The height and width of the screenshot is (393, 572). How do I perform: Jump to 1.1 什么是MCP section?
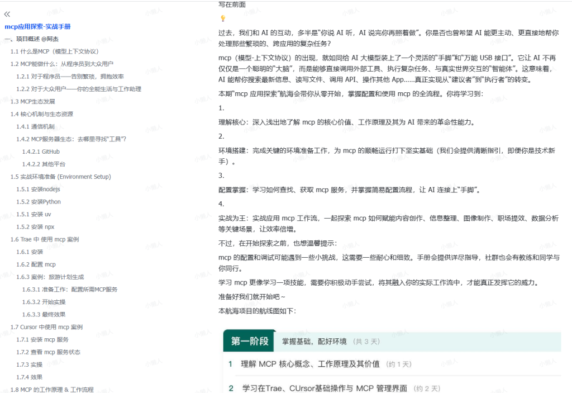pos(54,51)
